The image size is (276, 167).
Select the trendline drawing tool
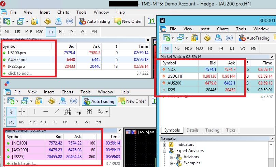(57, 111)
